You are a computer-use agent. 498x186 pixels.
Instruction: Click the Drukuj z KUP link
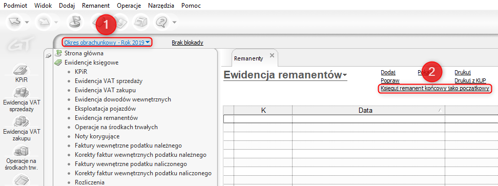470,80
